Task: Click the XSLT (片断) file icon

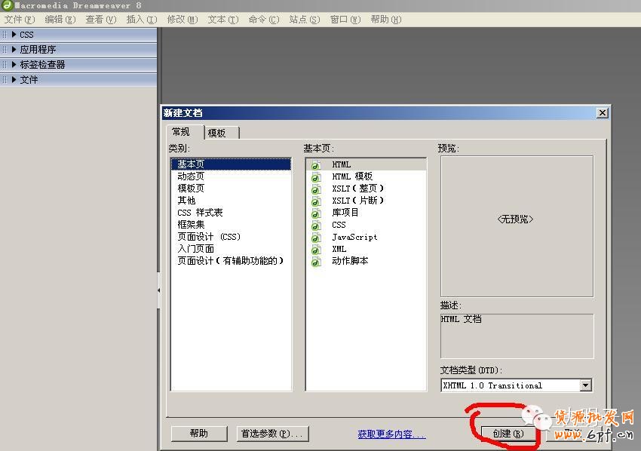Action: tap(315, 201)
